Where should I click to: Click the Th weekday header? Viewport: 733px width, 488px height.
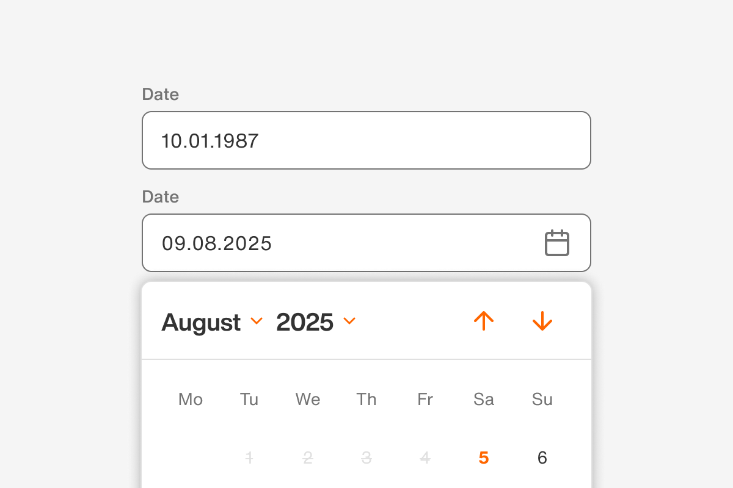(x=366, y=400)
